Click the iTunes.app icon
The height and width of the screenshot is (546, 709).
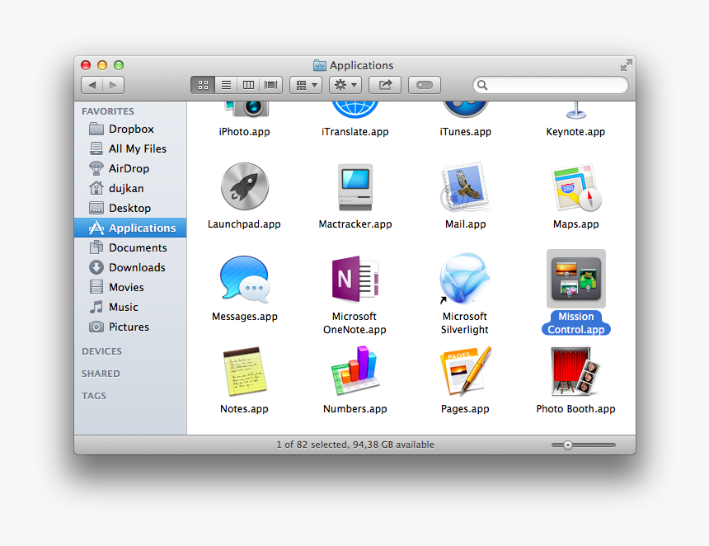(x=465, y=110)
